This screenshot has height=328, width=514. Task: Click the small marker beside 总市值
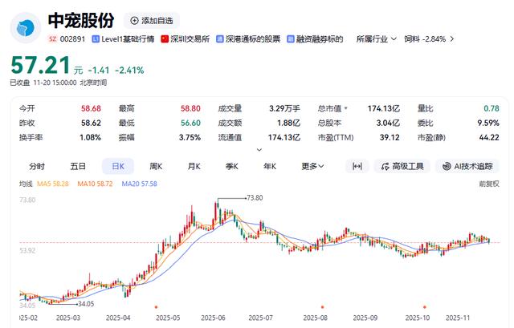tap(346, 107)
